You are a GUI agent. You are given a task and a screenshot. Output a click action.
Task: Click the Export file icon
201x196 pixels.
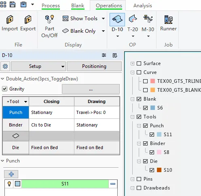tap(28, 20)
